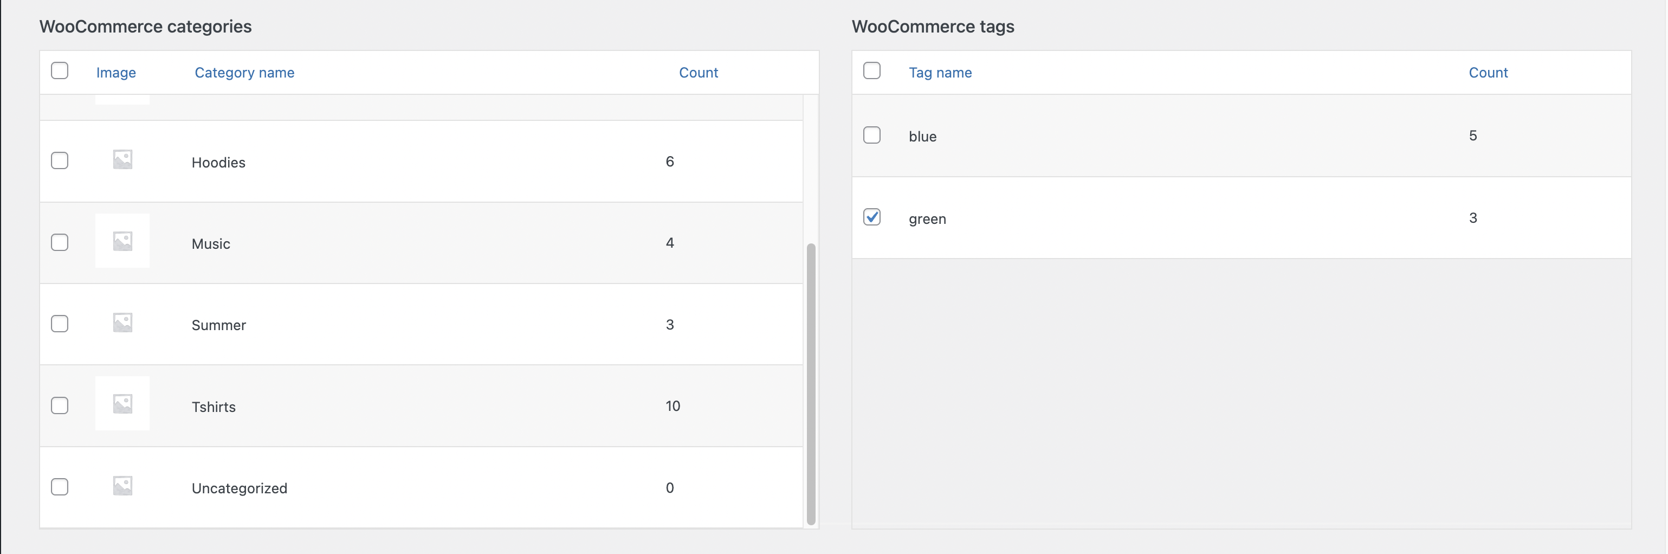The image size is (1668, 554).
Task: Select the Summer category checkbox
Action: click(x=60, y=324)
